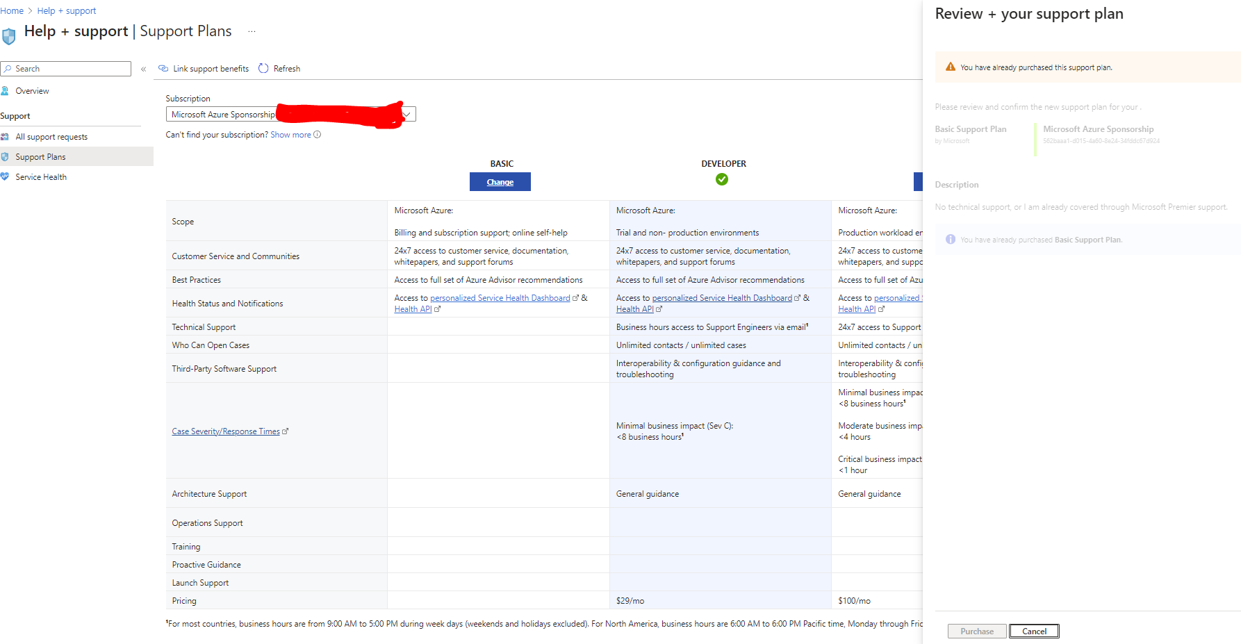1241x644 pixels.
Task: Open the Subscription dropdown
Action: pos(290,114)
